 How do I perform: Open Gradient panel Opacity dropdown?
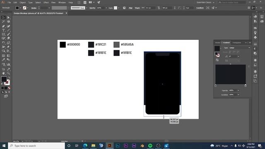click(x=238, y=90)
